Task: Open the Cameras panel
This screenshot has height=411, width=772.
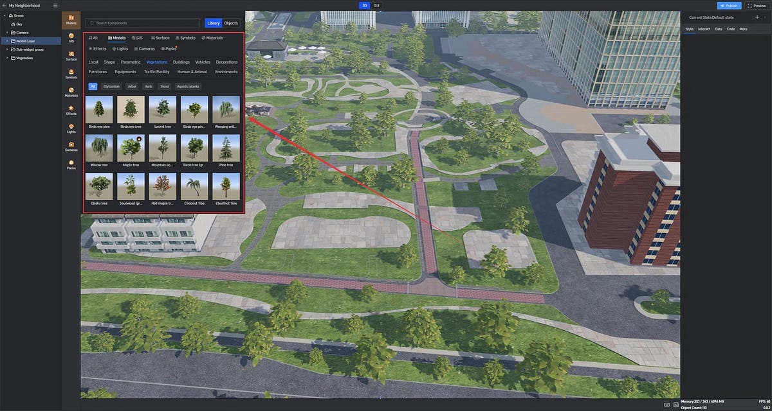Action: [71, 147]
